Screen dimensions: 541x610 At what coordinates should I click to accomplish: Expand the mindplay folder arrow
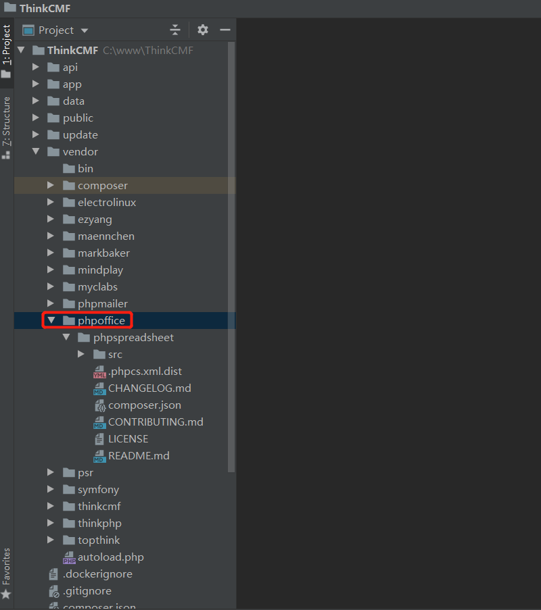point(51,270)
